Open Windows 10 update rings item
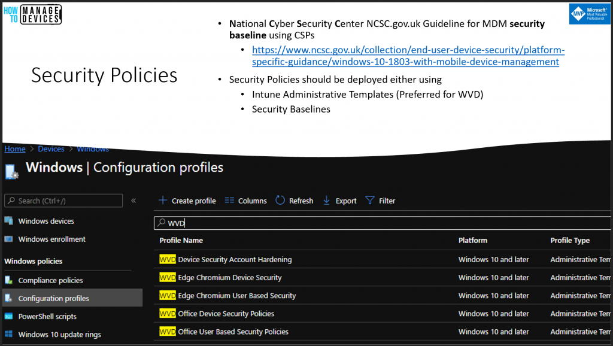 [59, 334]
